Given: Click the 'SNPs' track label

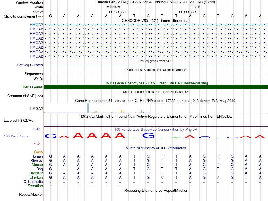Looking at the screenshot, I should 38,78.
